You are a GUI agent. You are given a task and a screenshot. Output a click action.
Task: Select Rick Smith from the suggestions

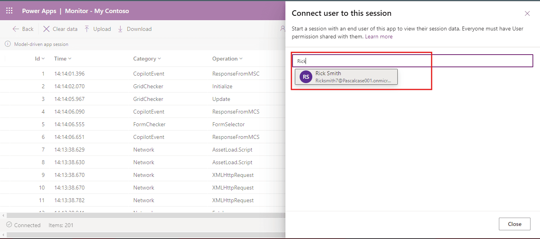pyautogui.click(x=346, y=77)
